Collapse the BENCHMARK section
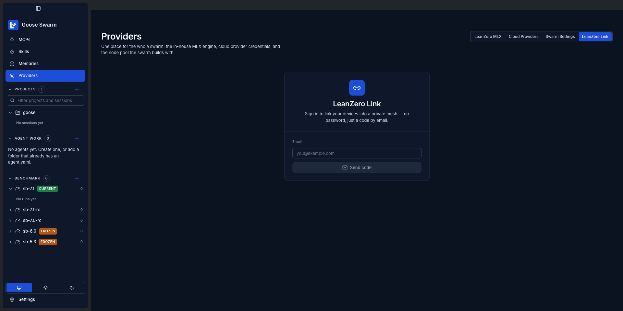The image size is (623, 311). [x=10, y=179]
